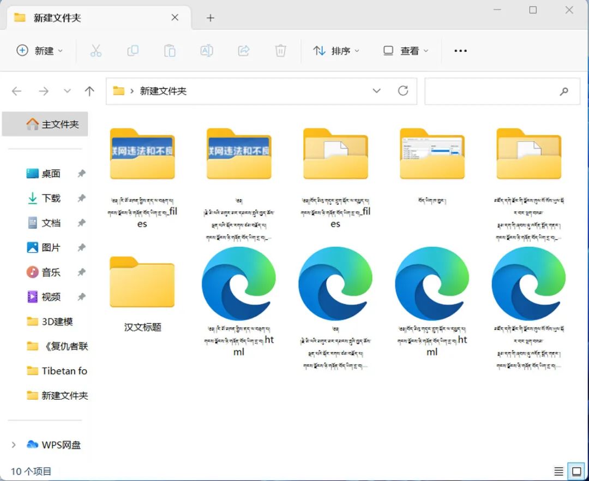Open 《复仇者联 folder in sidebar
Screen dimensions: 589x481
(57, 346)
